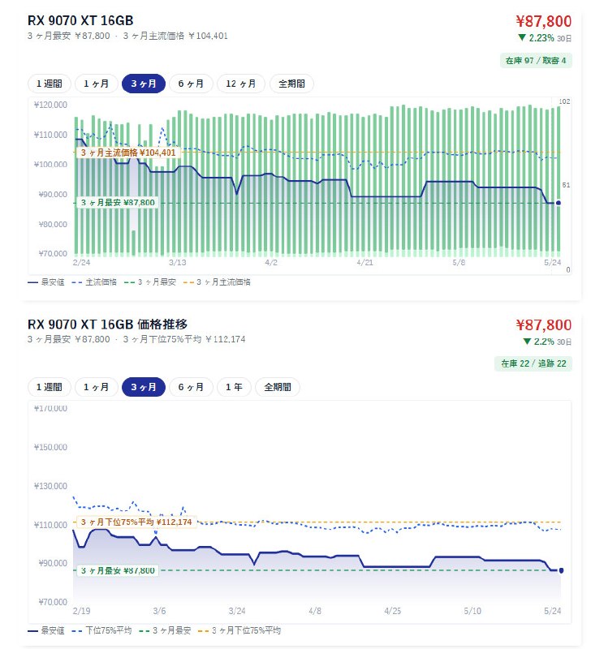Viewport: 604px width, 649px height.
Task: Select 1ヶ月 range in 価格推移 chart
Action: click(x=96, y=387)
